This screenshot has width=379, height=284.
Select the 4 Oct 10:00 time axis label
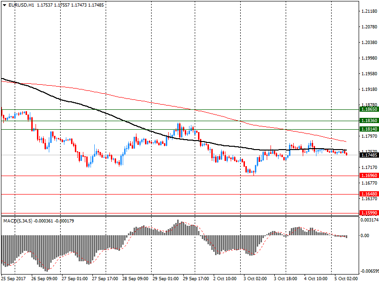(316, 279)
